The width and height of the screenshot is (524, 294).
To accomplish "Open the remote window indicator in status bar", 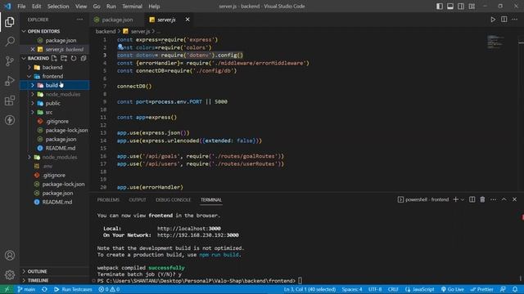I will tap(7, 289).
